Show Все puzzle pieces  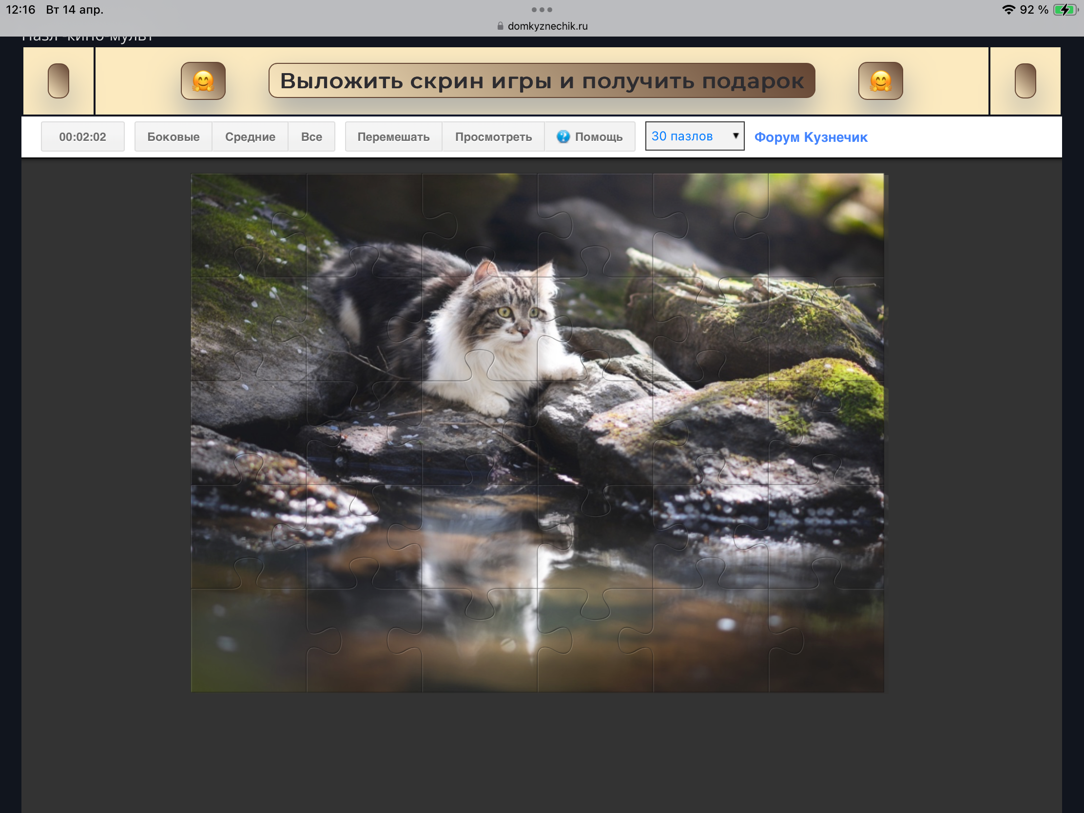tap(311, 137)
